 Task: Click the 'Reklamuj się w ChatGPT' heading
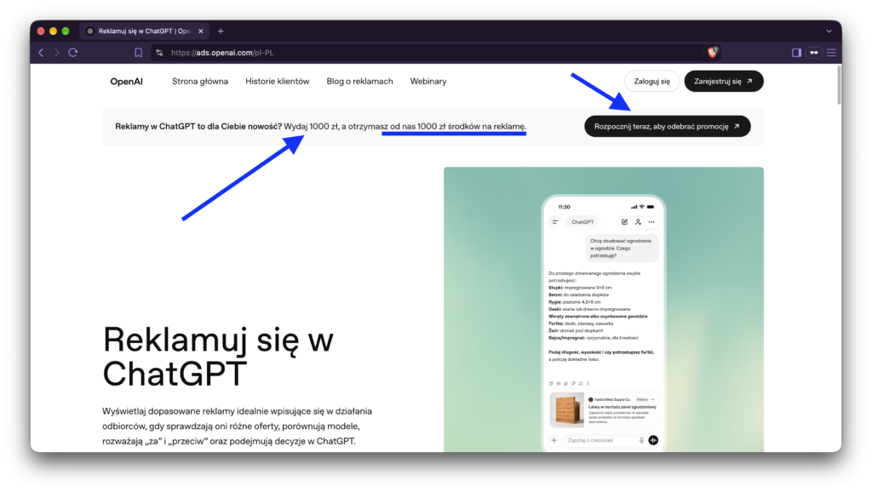(217, 356)
